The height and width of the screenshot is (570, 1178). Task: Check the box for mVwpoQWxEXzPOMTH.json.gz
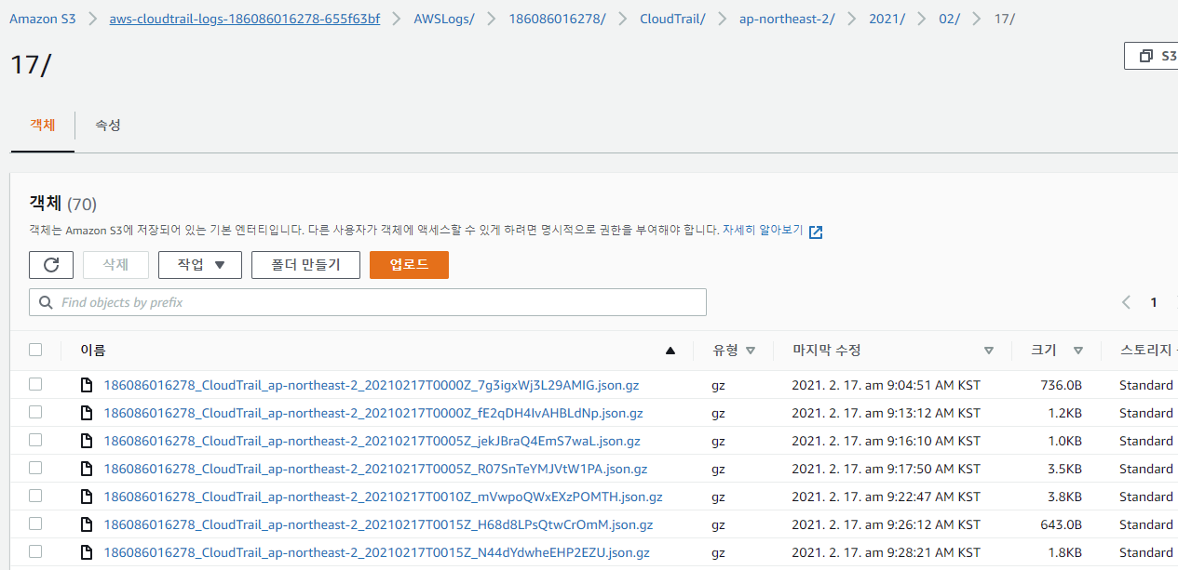[35, 496]
